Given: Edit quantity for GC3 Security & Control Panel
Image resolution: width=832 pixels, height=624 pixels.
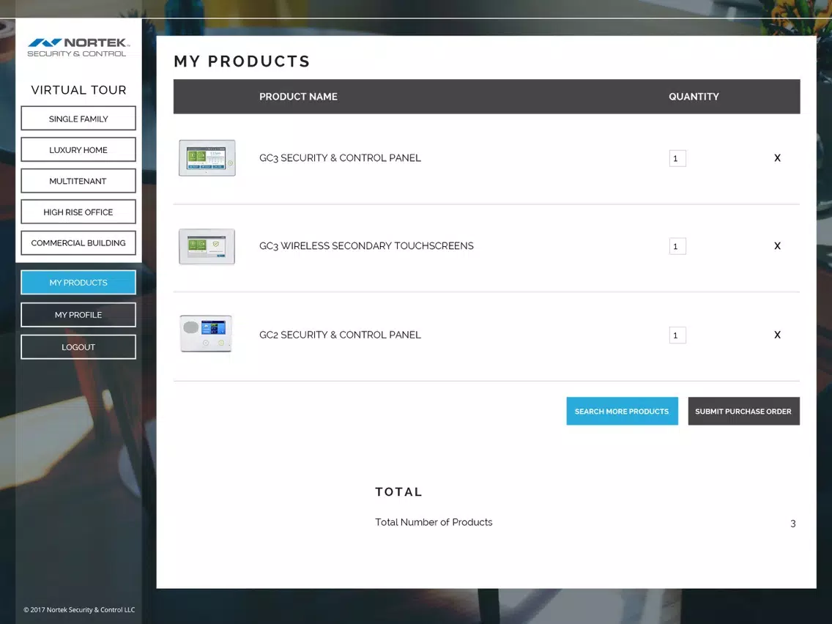Looking at the screenshot, I should (x=677, y=158).
